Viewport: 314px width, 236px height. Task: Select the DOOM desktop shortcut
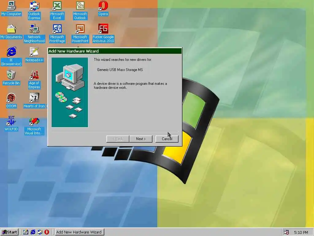(11, 101)
